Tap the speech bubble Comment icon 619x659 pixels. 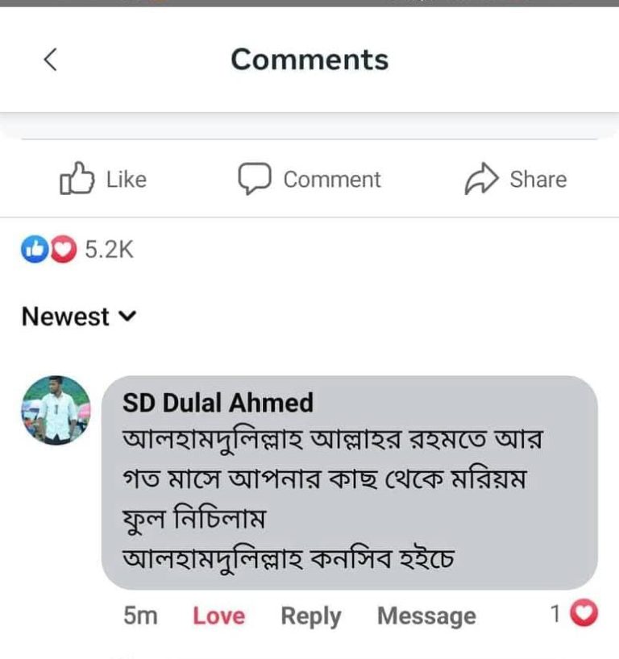pyautogui.click(x=254, y=179)
